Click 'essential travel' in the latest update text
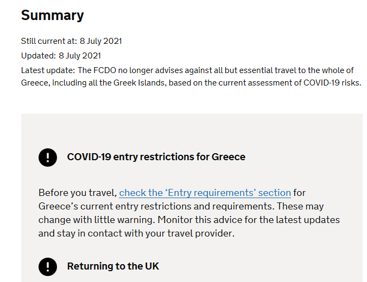367x282 pixels. pyautogui.click(x=269, y=70)
